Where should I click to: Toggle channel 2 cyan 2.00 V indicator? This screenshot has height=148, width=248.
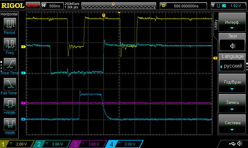coord(53,144)
